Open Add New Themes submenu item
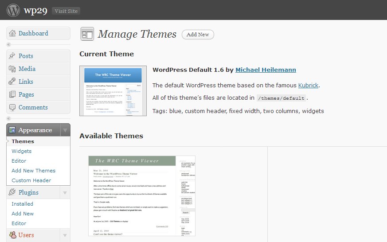This screenshot has width=387, height=242. [x=34, y=171]
